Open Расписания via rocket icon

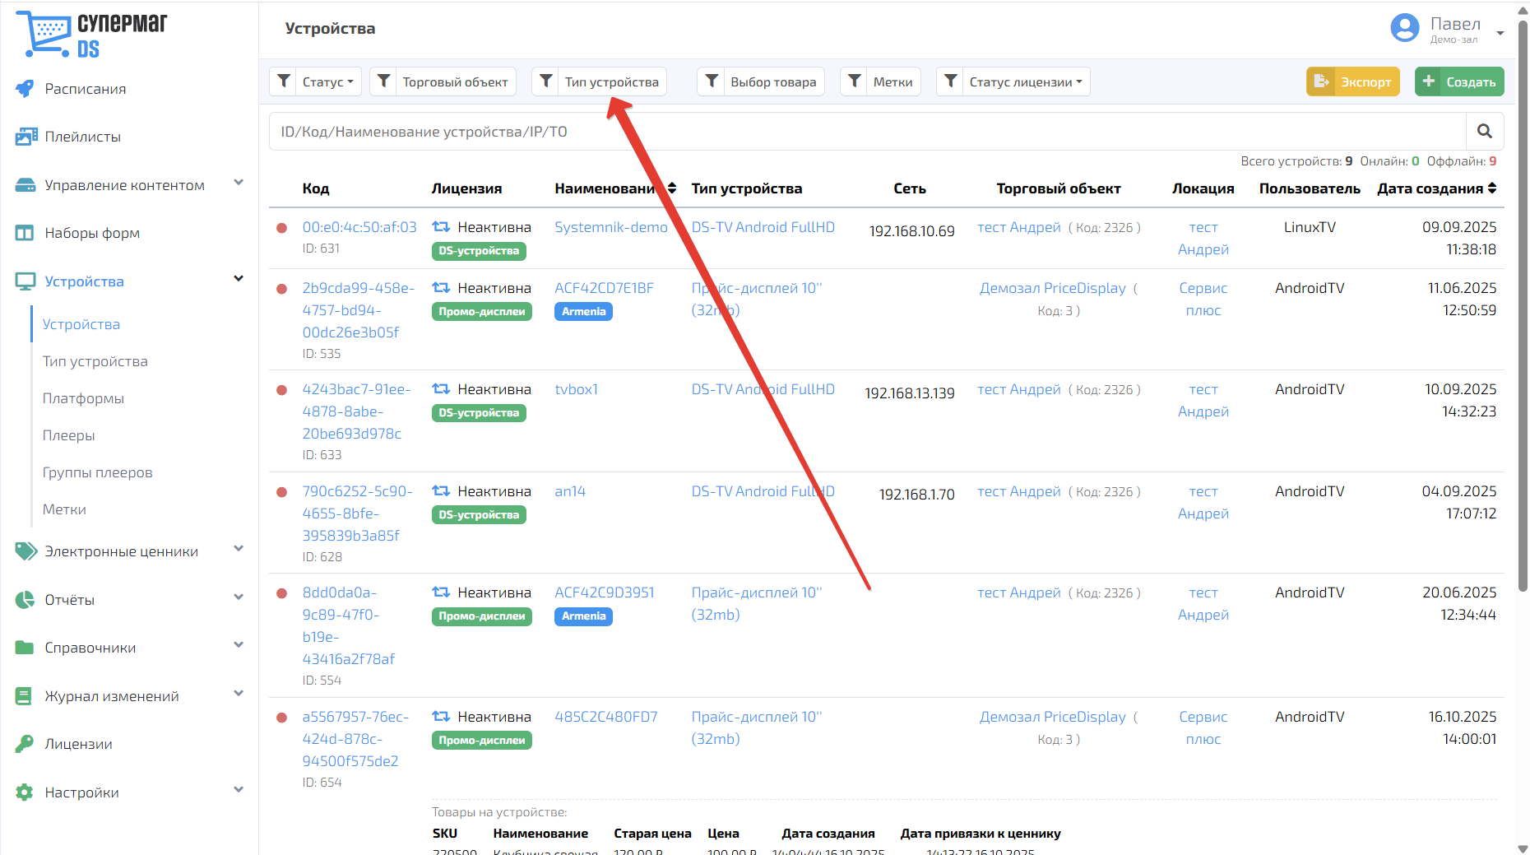[25, 89]
